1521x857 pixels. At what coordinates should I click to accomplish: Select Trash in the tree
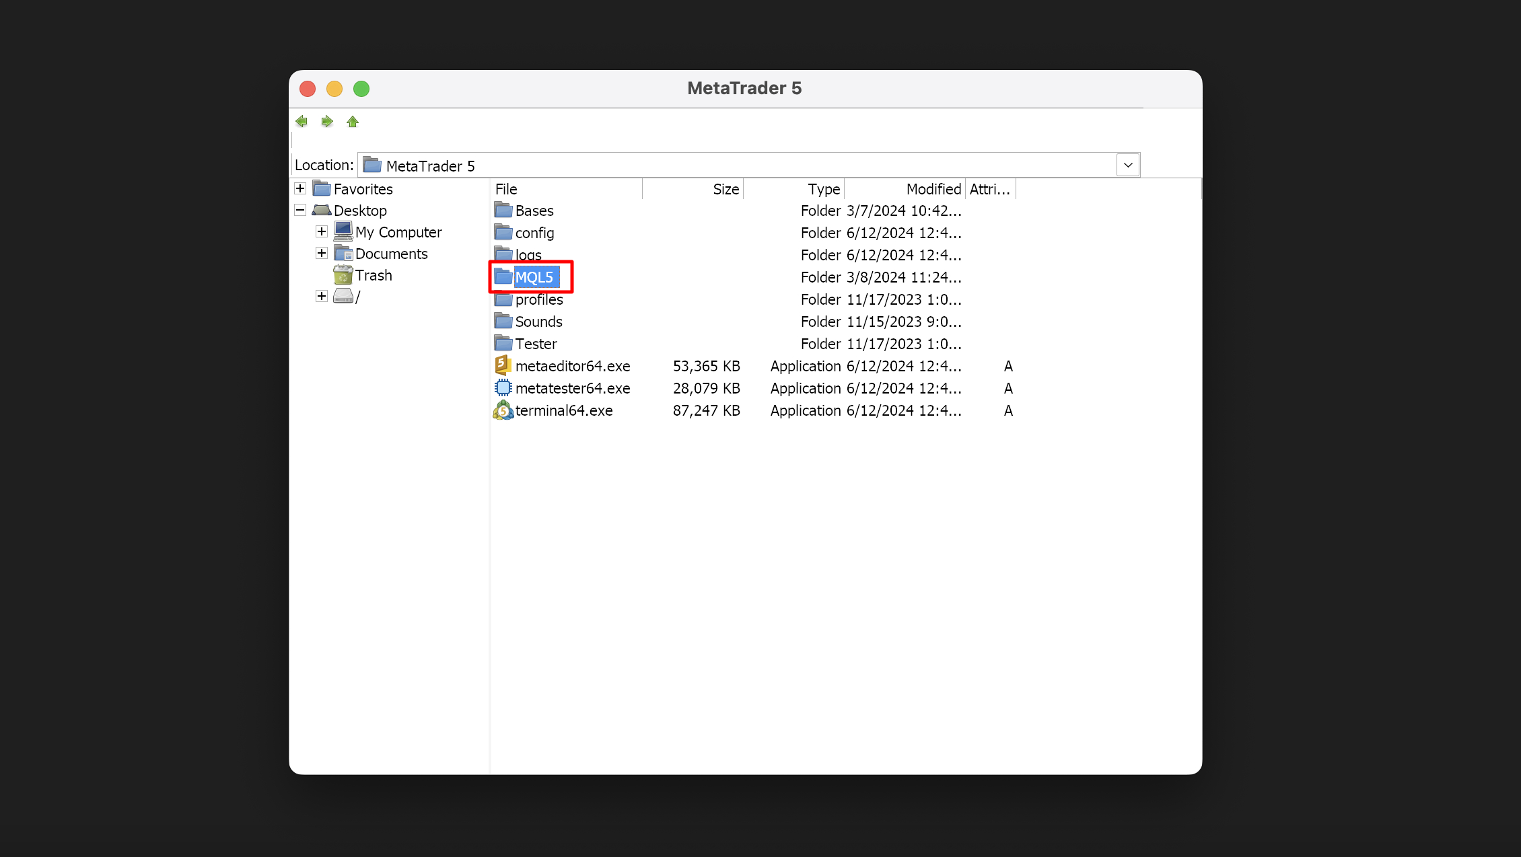(374, 275)
